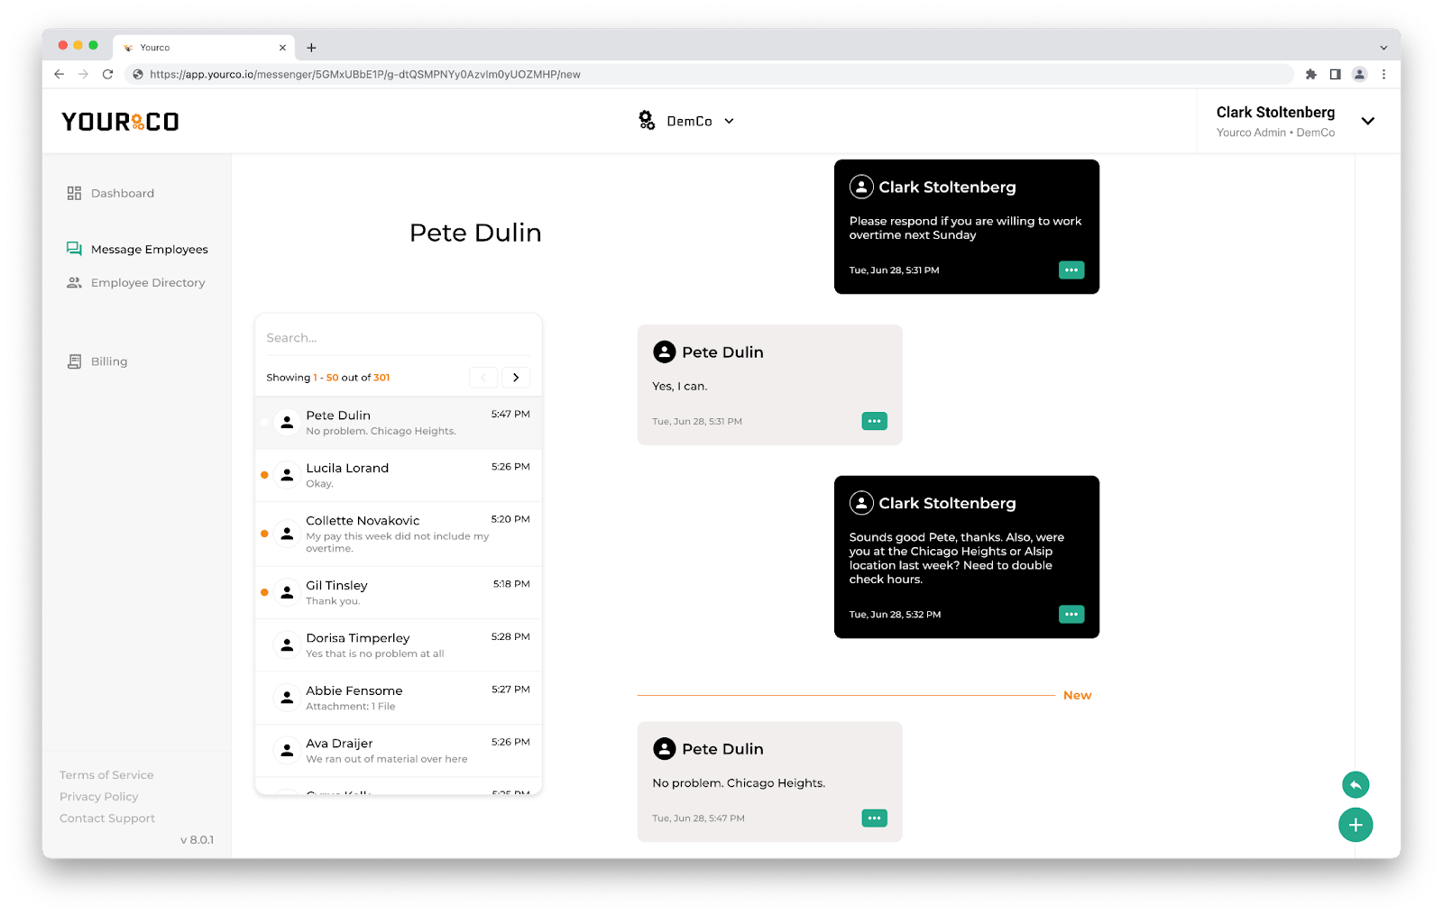
Task: Toggle the browser side panel icon
Action: tap(1335, 74)
